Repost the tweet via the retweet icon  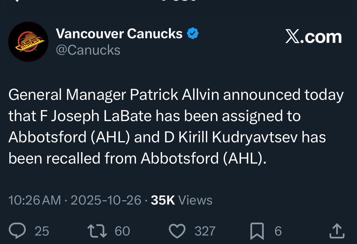tap(97, 231)
